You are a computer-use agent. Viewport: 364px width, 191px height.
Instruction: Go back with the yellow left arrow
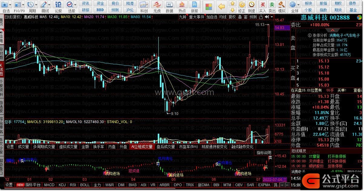pos(222,6)
